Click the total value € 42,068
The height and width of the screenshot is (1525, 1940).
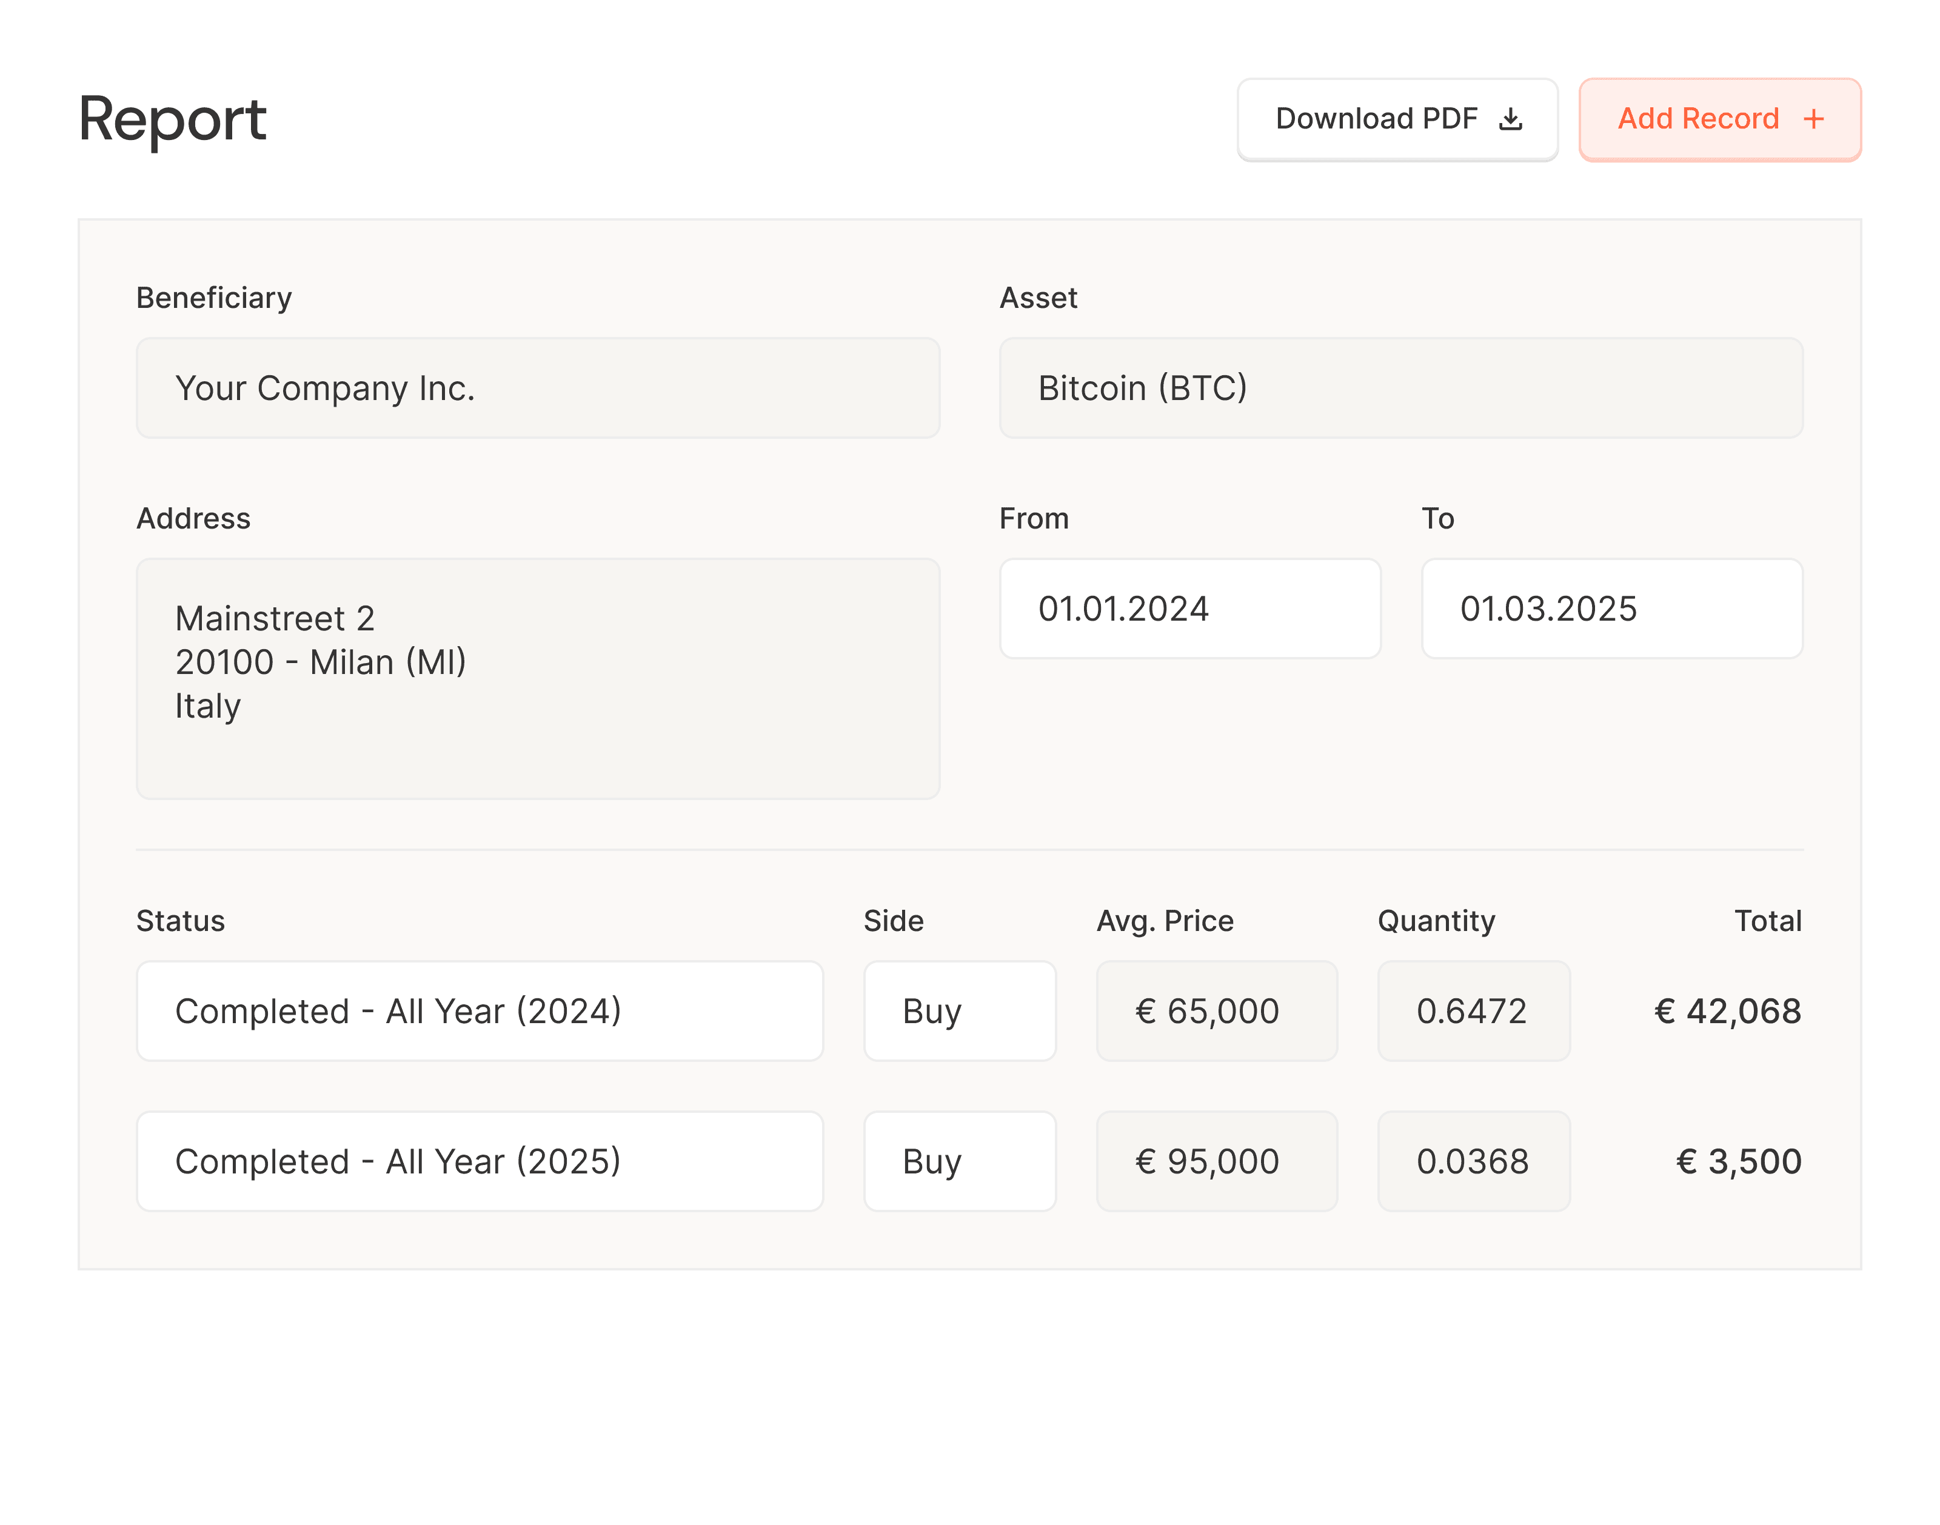click(1727, 1011)
